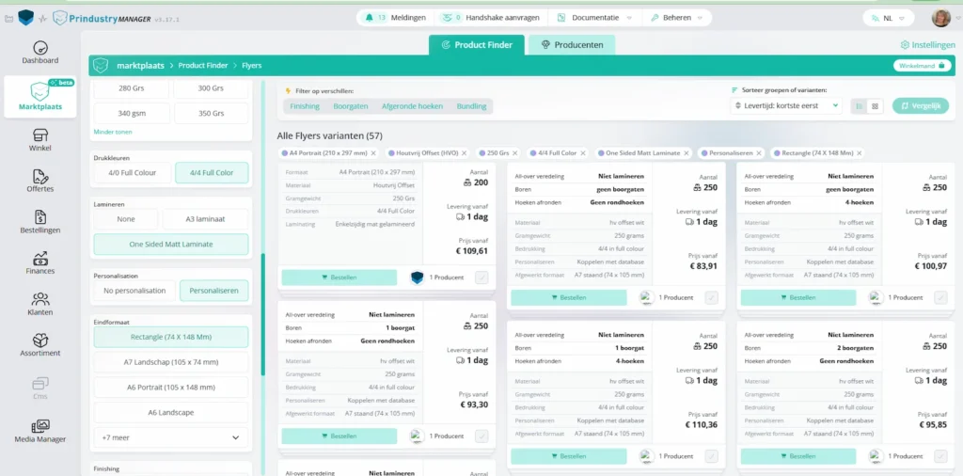The height and width of the screenshot is (476, 963).
Task: Remove 4/4 Full Color filter chip
Action: click(x=583, y=153)
